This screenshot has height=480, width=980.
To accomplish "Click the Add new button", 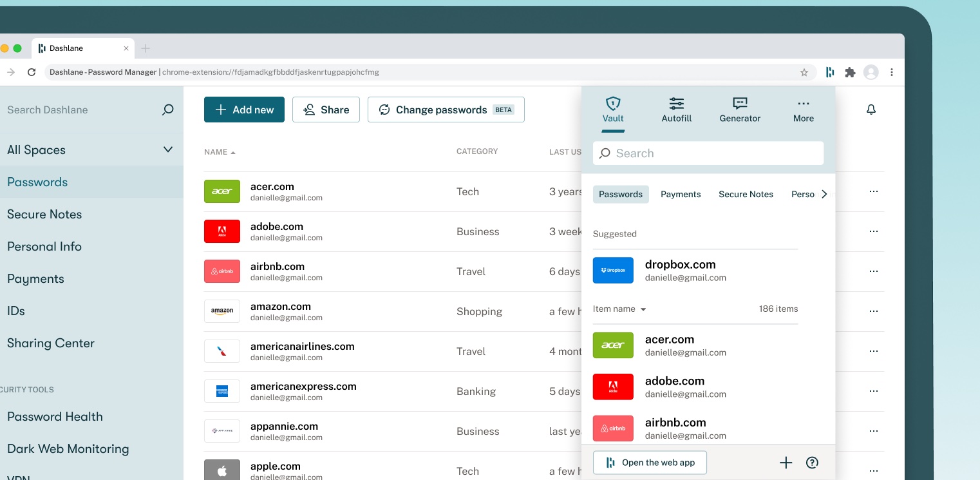I will click(x=244, y=110).
